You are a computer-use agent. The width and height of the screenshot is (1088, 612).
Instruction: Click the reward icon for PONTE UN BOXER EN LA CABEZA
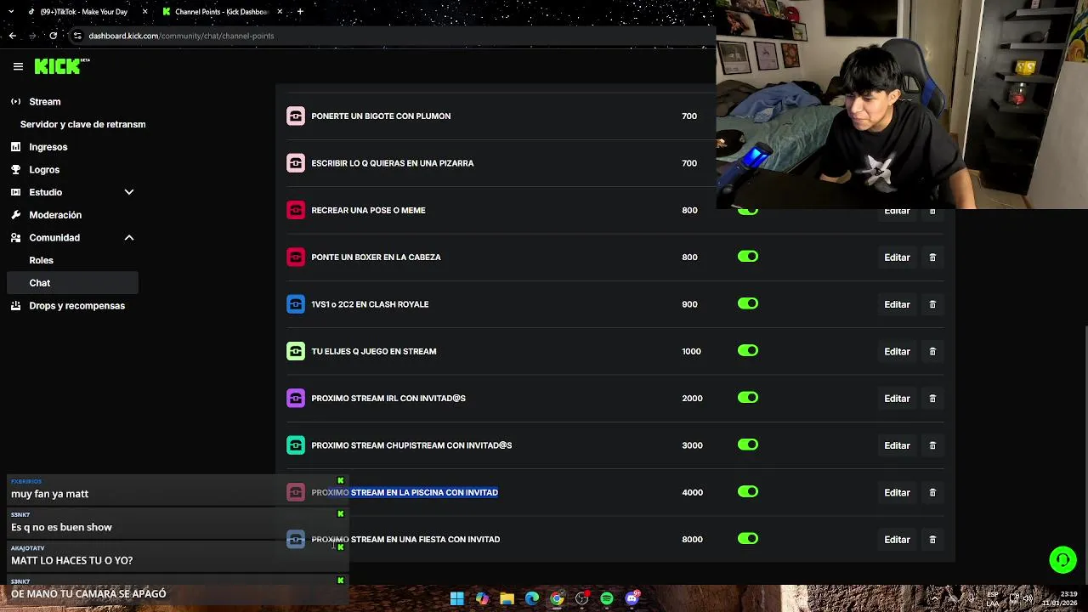point(296,257)
